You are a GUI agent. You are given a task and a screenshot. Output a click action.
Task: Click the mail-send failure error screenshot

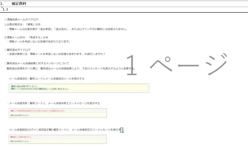(x=58, y=113)
